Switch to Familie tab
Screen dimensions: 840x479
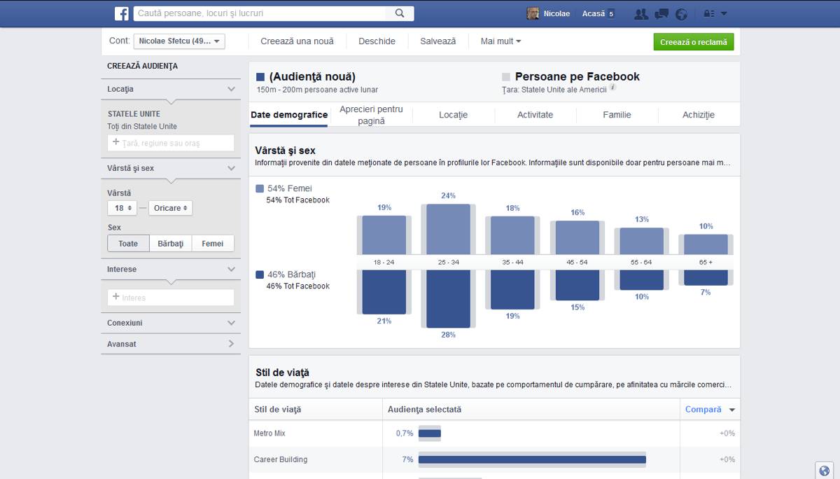coord(617,115)
